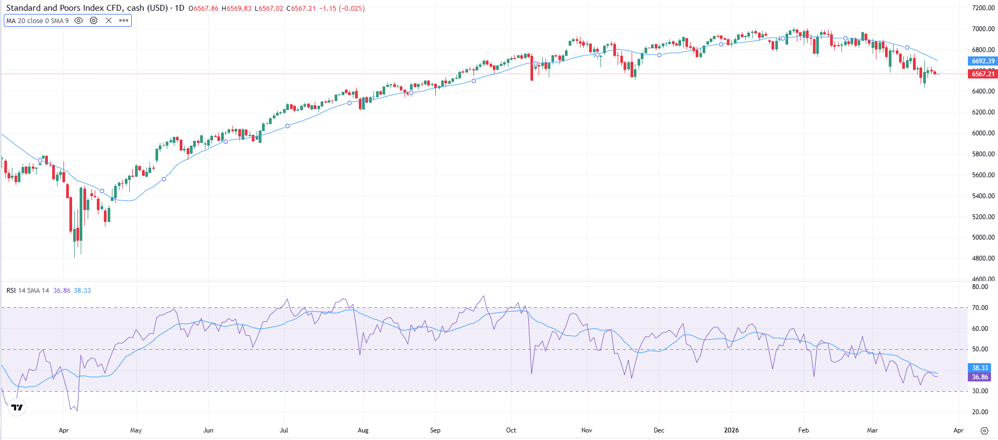Click the 70.00 RSI axis label
This screenshot has height=440, width=998.
coord(980,308)
